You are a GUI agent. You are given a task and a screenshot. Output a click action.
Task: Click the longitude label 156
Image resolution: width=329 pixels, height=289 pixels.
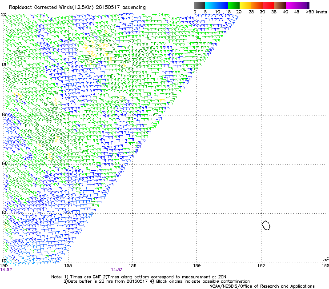(x=132, y=266)
